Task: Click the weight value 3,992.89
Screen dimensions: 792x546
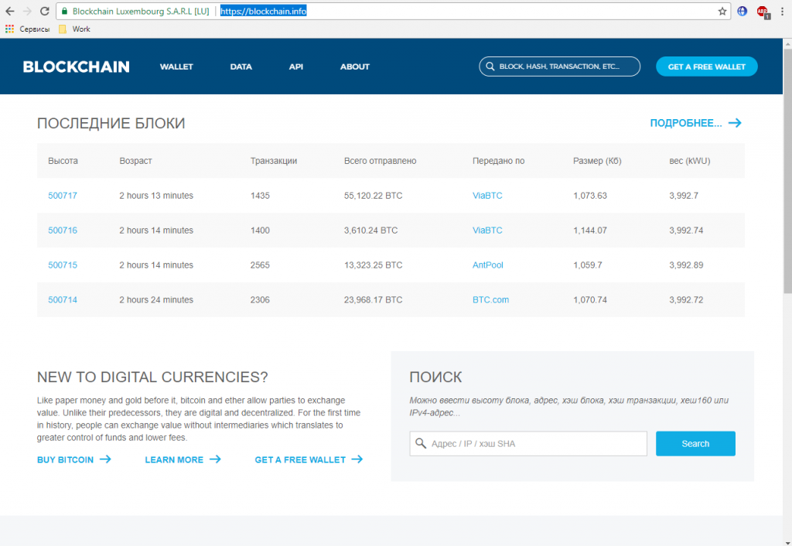Action: click(686, 265)
